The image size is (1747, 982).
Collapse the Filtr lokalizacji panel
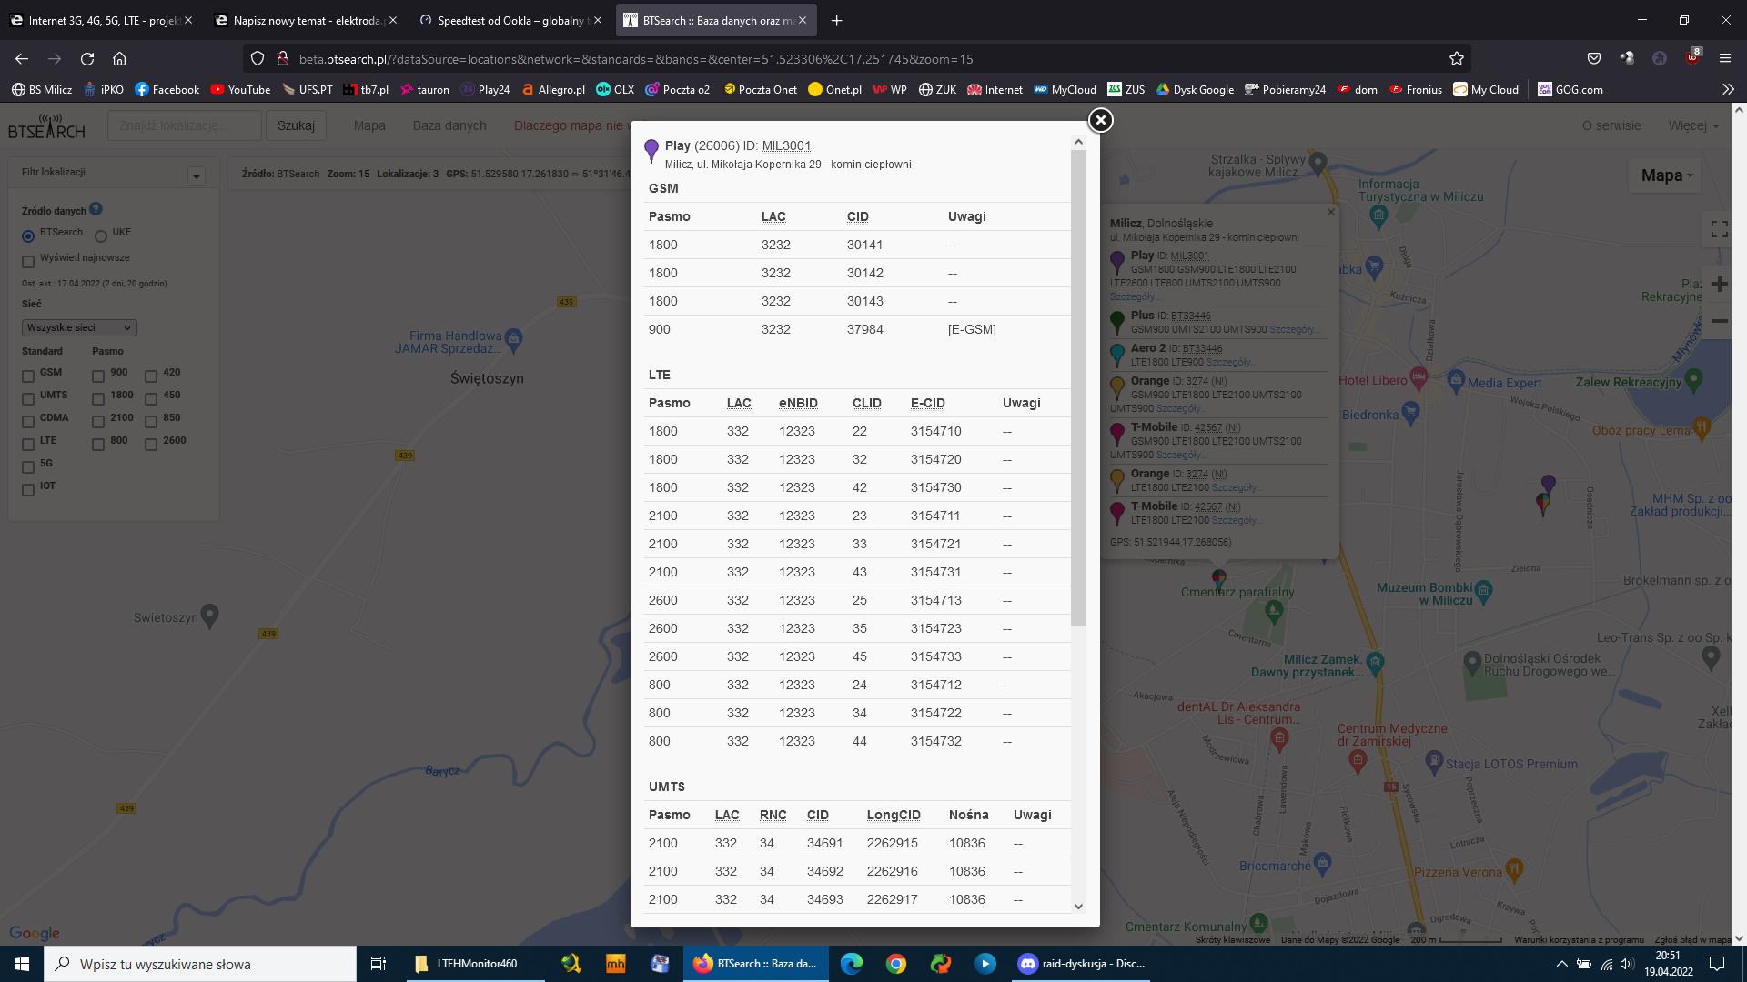197,176
